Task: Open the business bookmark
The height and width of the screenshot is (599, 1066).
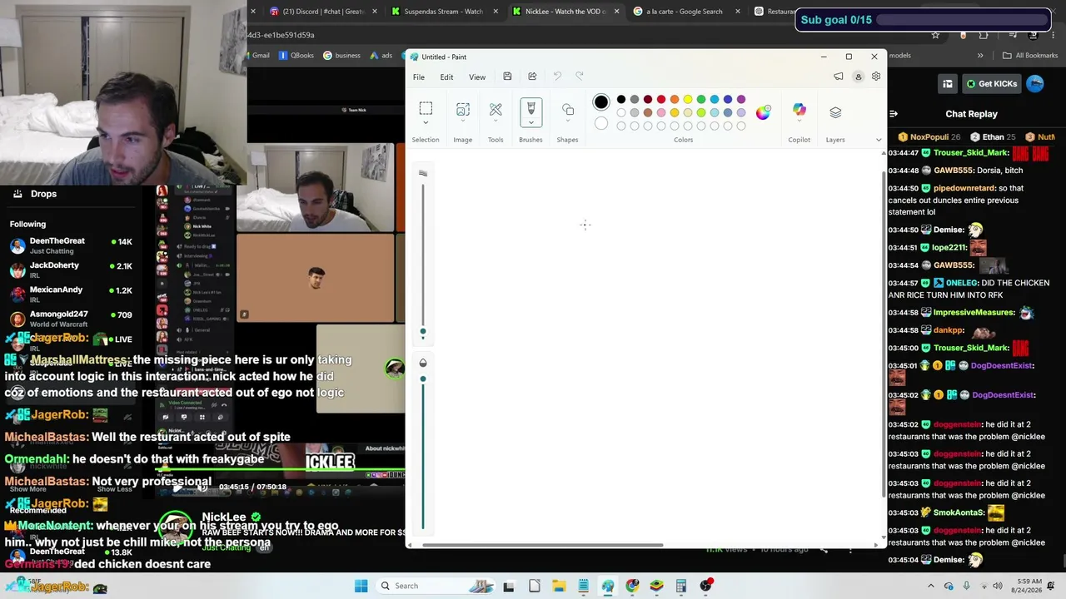Action: coord(342,56)
